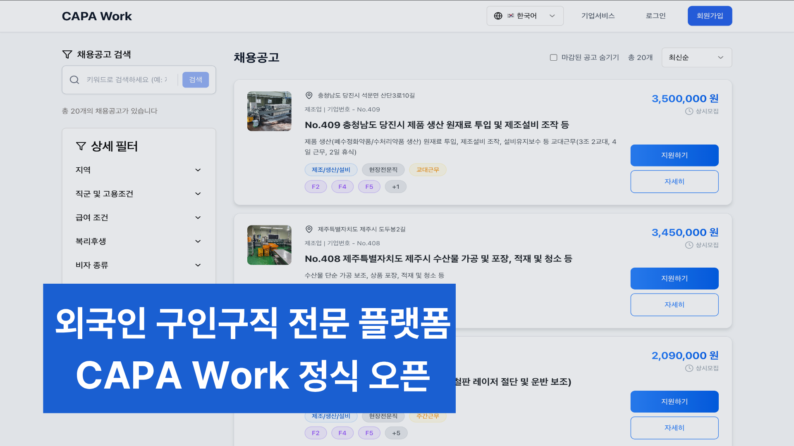Click the location pin on the 제주시 listing
The height and width of the screenshot is (446, 794).
point(309,229)
